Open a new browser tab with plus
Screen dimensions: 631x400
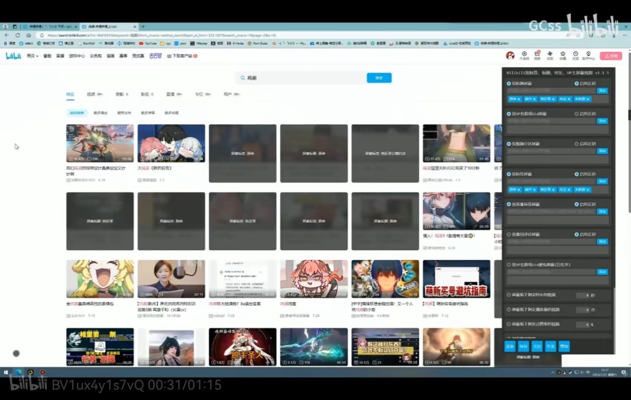click(x=143, y=26)
